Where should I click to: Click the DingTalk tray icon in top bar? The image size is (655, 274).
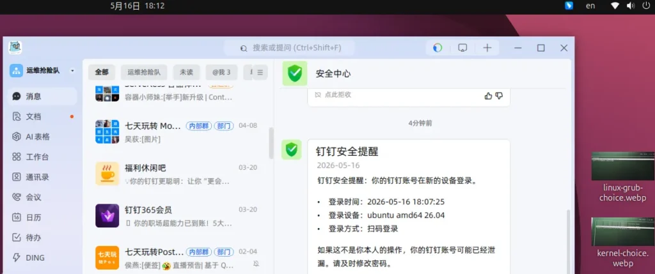[569, 6]
